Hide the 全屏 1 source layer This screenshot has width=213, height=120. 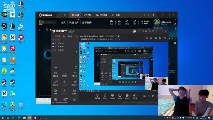coord(53,50)
